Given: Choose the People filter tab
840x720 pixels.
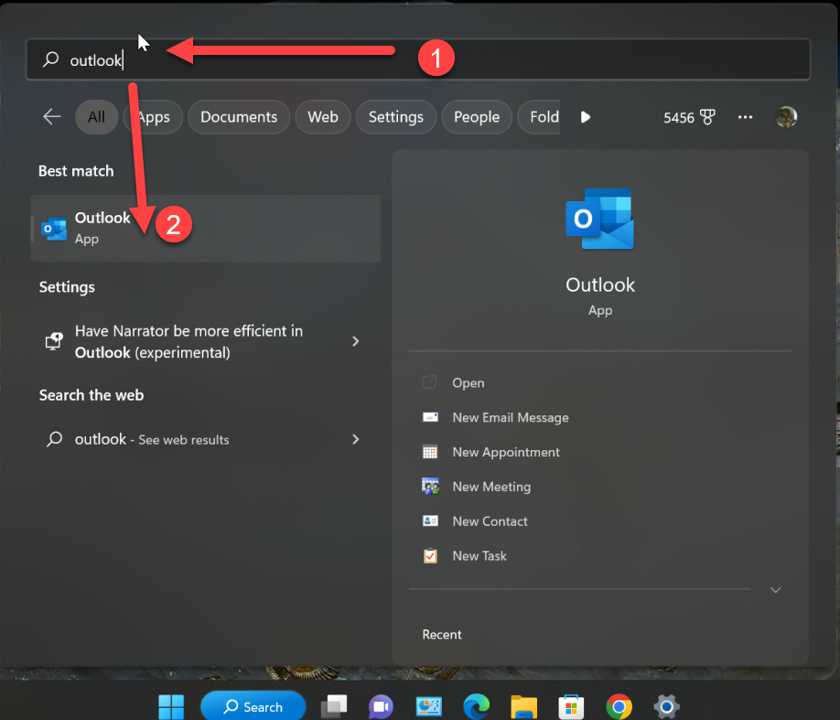Looking at the screenshot, I should click(477, 117).
